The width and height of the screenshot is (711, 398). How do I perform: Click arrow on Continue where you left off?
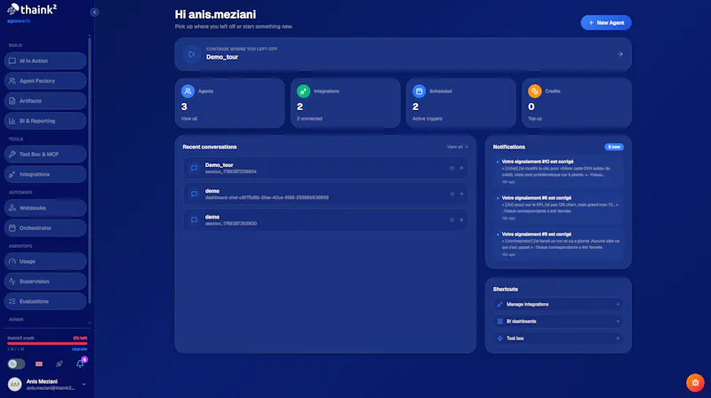[619, 54]
